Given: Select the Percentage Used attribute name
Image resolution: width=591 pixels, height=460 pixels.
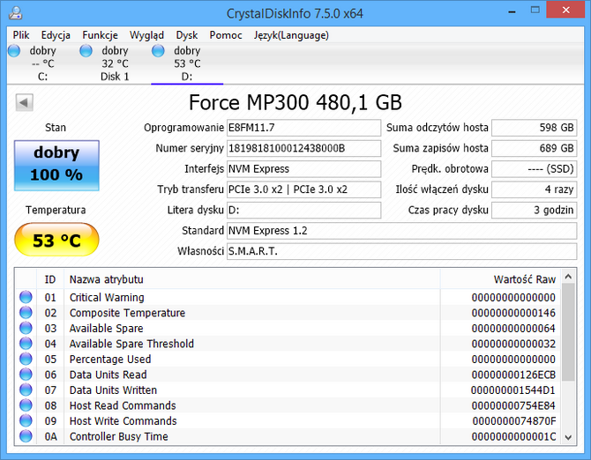Looking at the screenshot, I should (x=110, y=360).
